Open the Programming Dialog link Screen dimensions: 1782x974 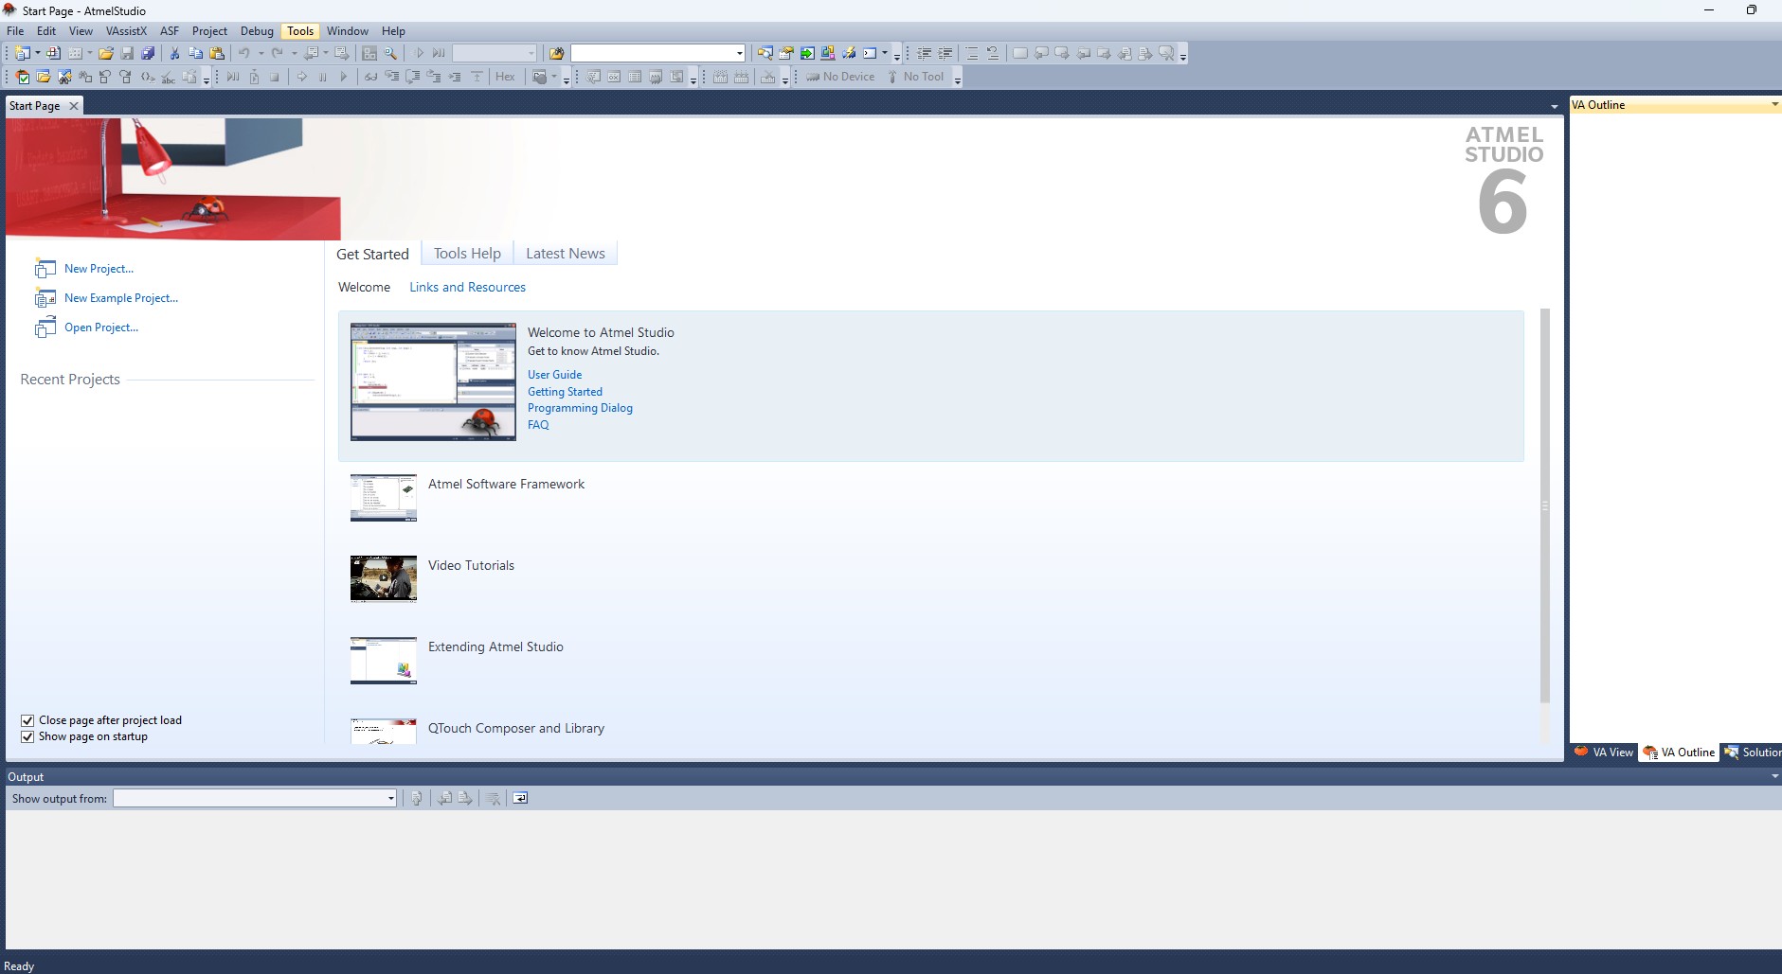[580, 408]
